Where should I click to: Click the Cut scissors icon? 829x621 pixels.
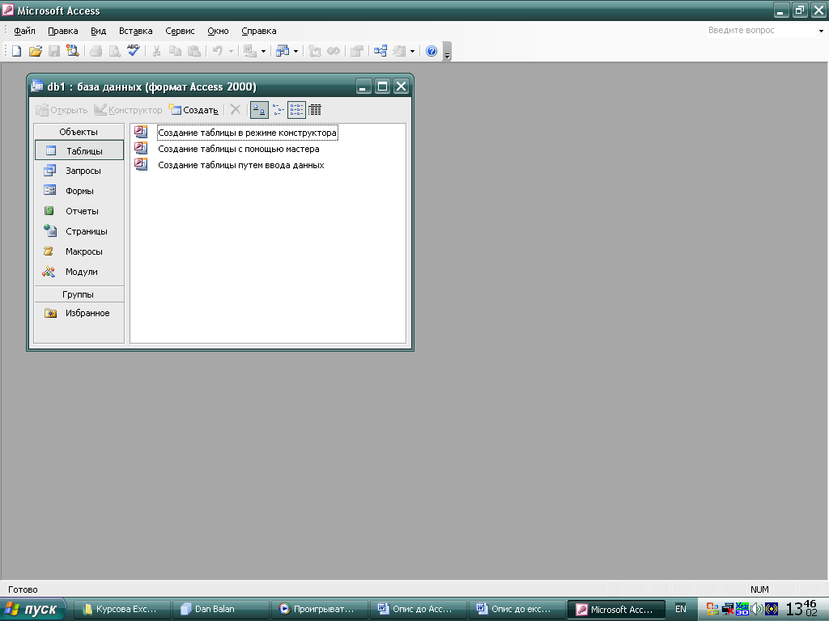(156, 51)
